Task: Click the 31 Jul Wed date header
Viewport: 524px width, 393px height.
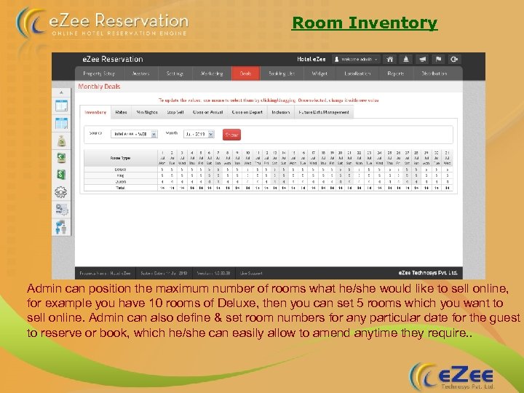Action: point(447,158)
